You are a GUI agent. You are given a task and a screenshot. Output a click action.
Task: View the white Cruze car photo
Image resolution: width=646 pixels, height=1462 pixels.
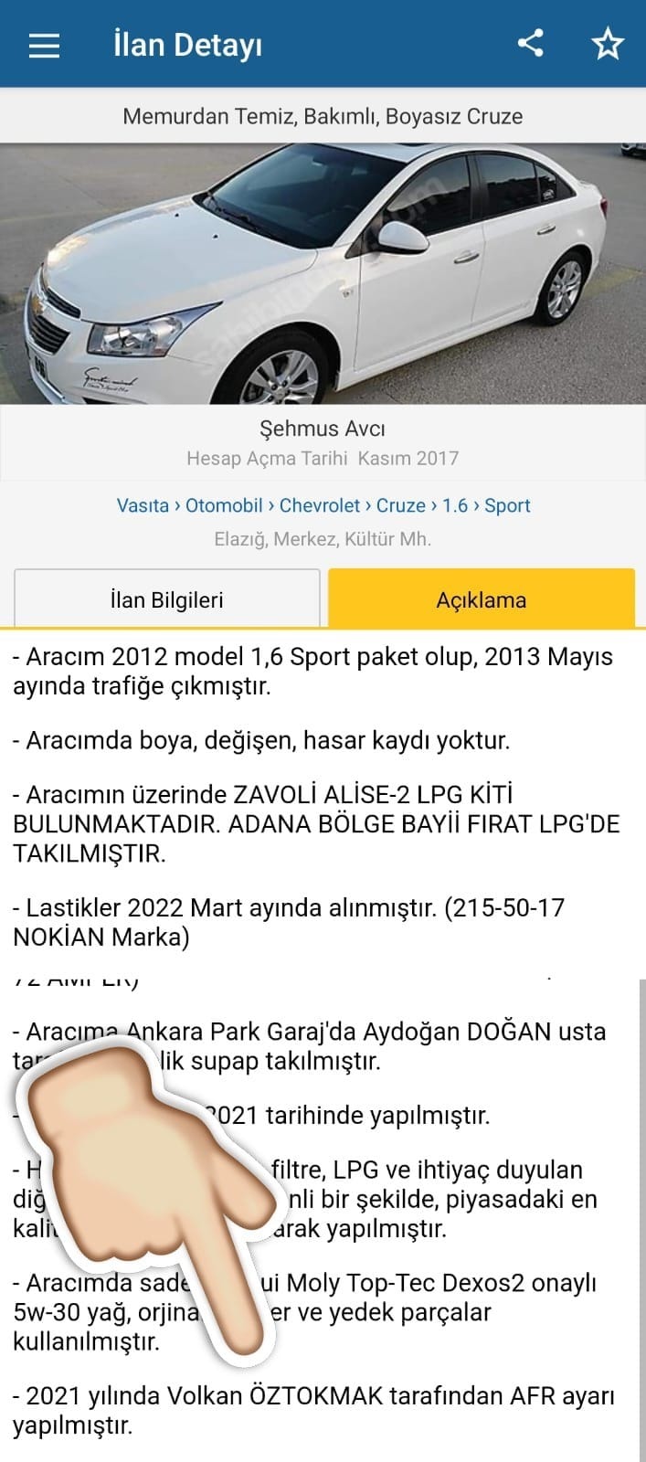click(323, 273)
